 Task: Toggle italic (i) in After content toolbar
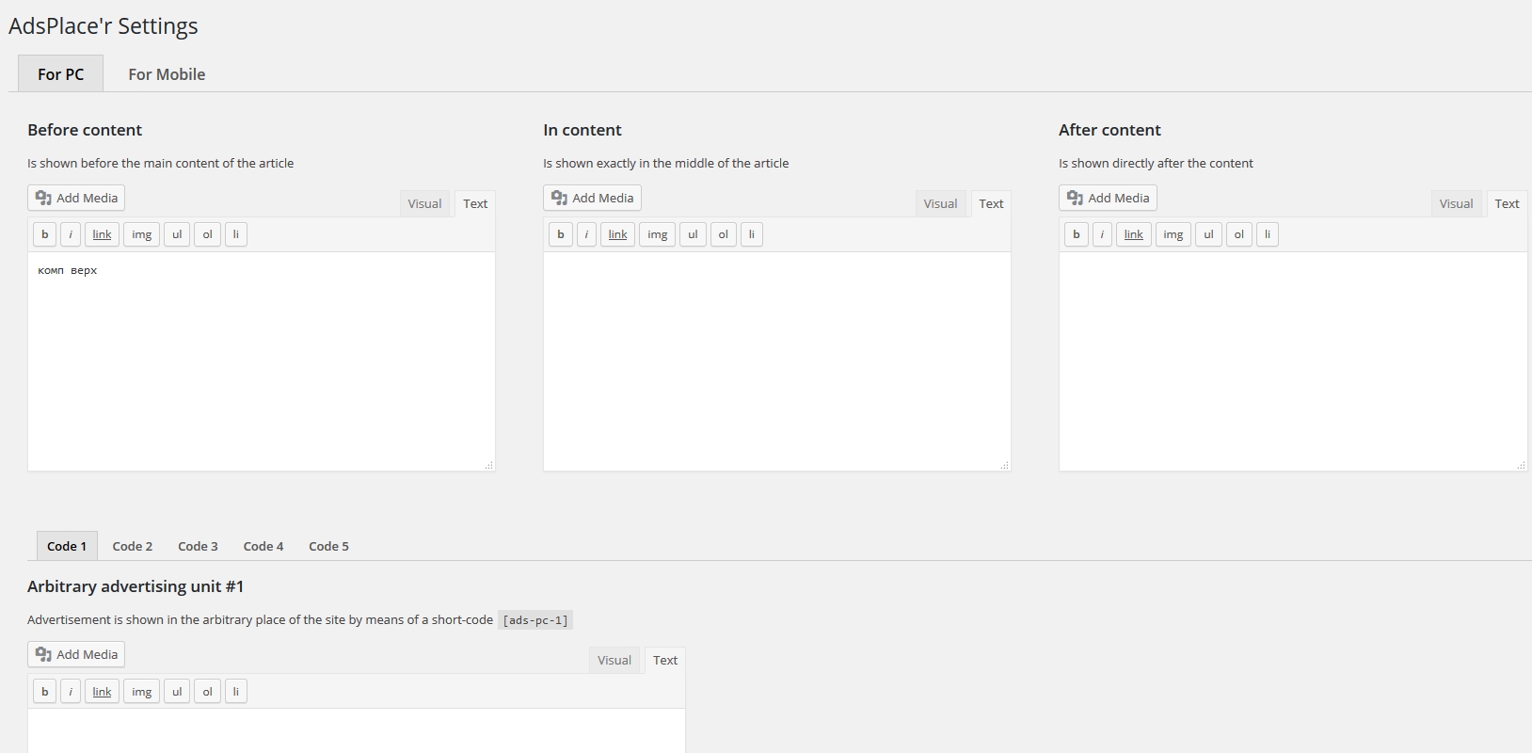[x=1102, y=234]
